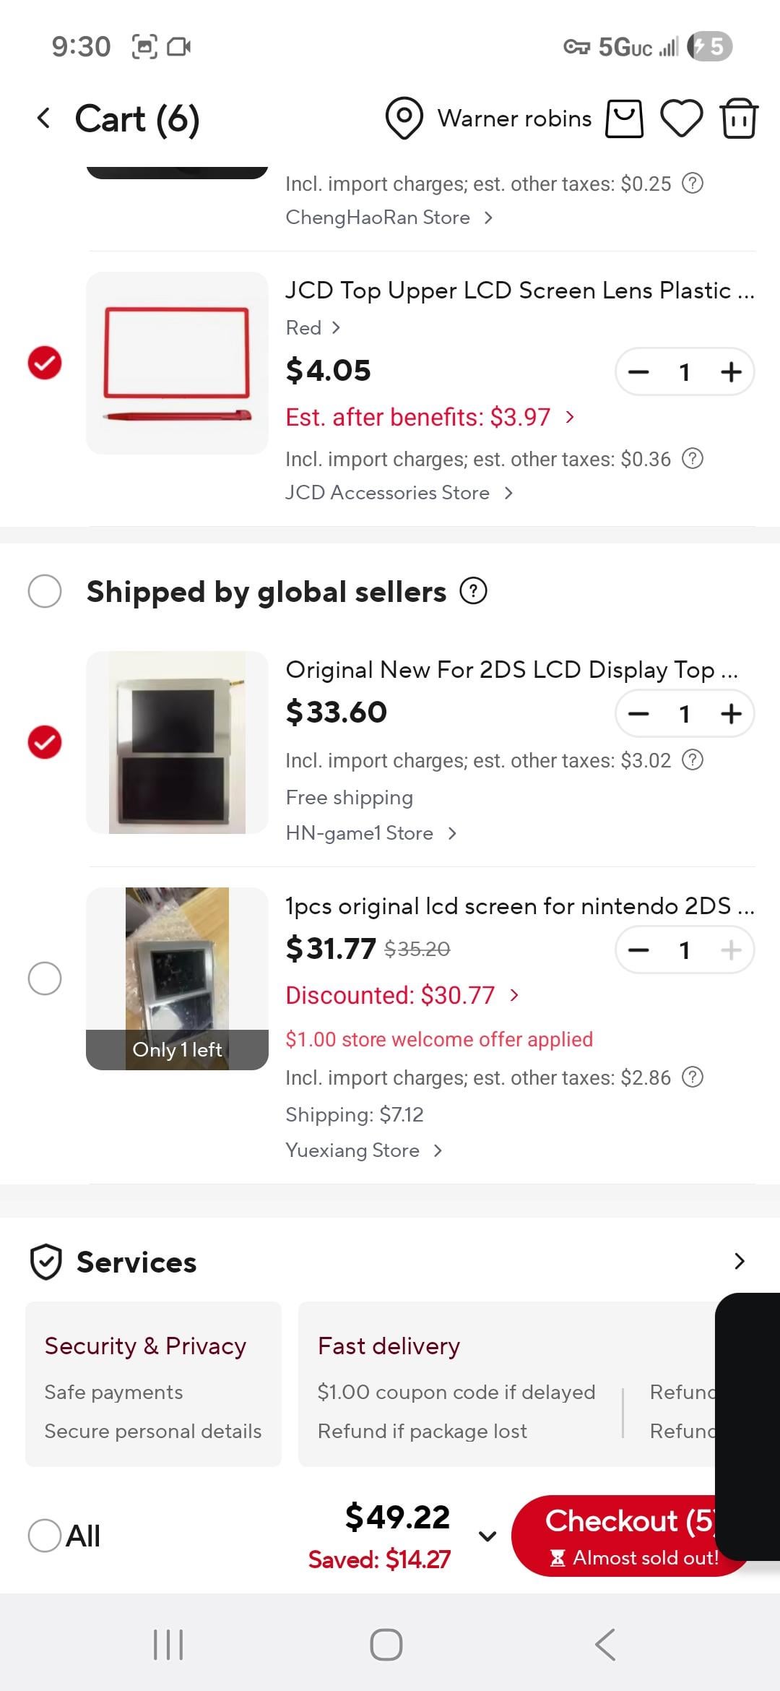This screenshot has width=780, height=1691.
Task: Tap the back arrow beside Cart
Action: click(44, 119)
